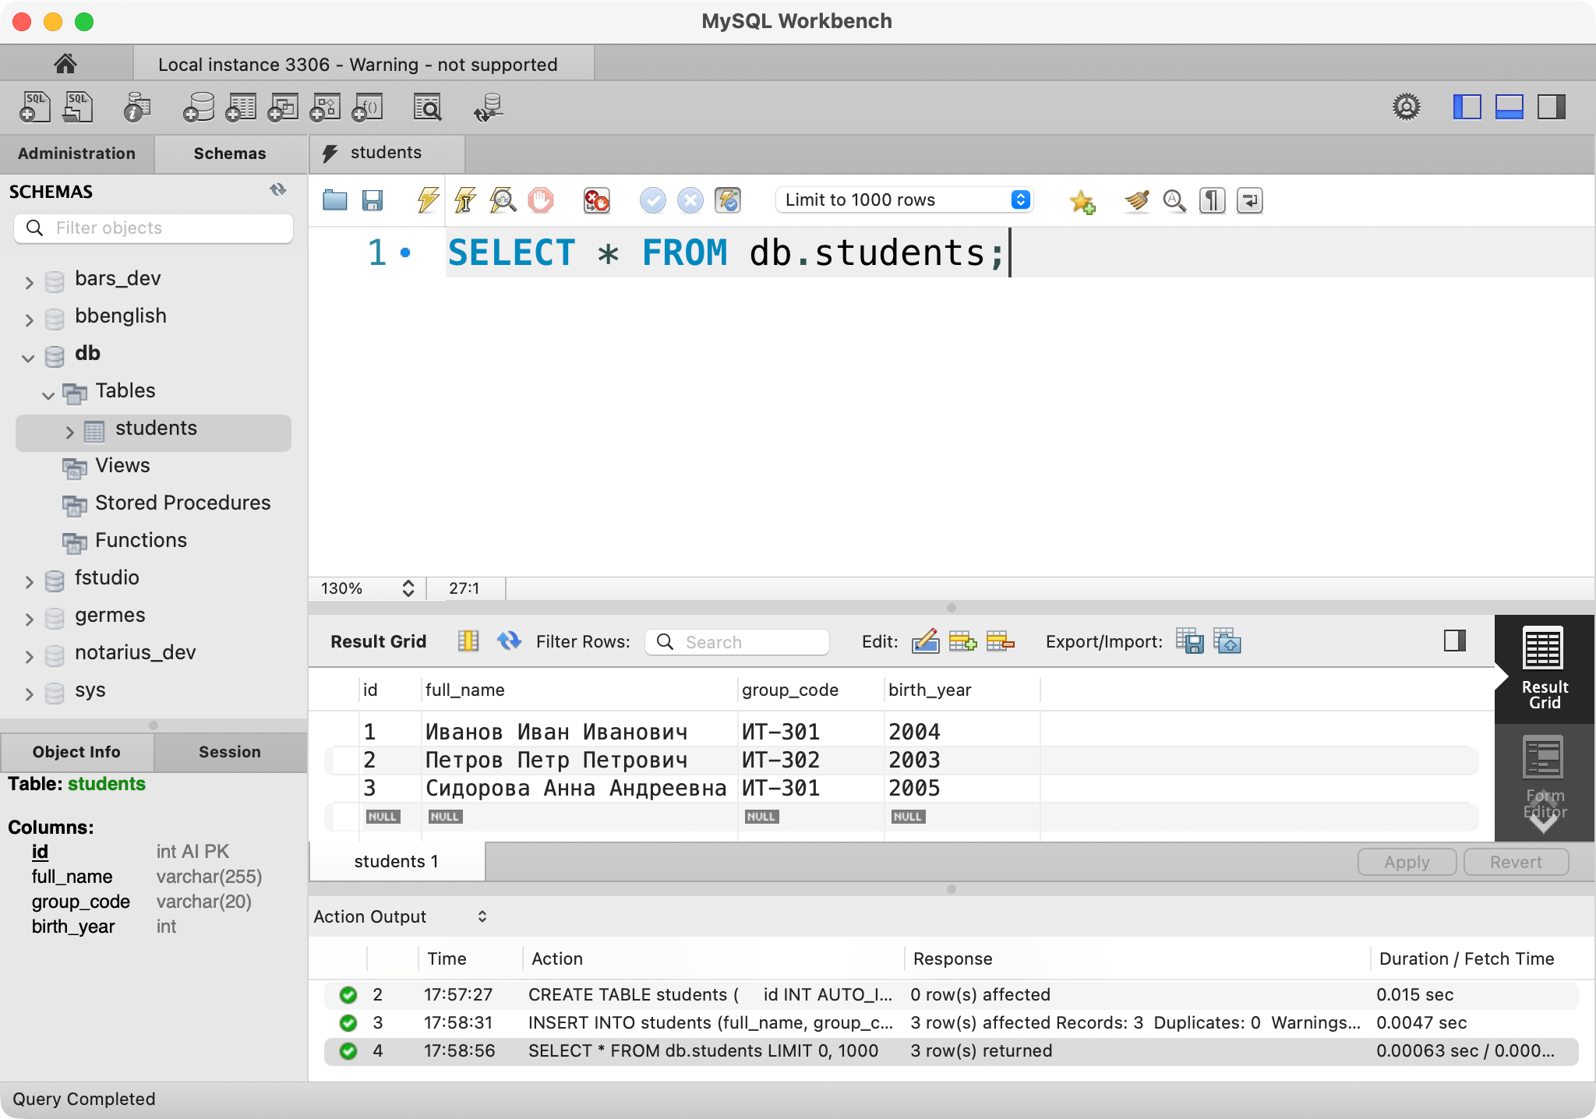Expand the fstudio schema
The width and height of the screenshot is (1596, 1119).
click(x=28, y=581)
